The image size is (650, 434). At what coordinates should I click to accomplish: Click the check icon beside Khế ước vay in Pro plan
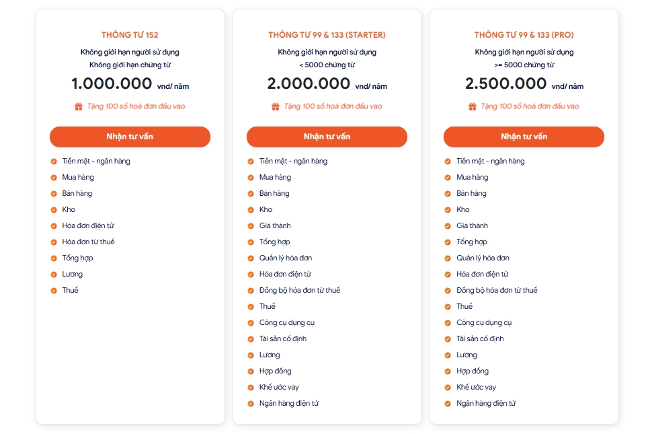pos(447,388)
